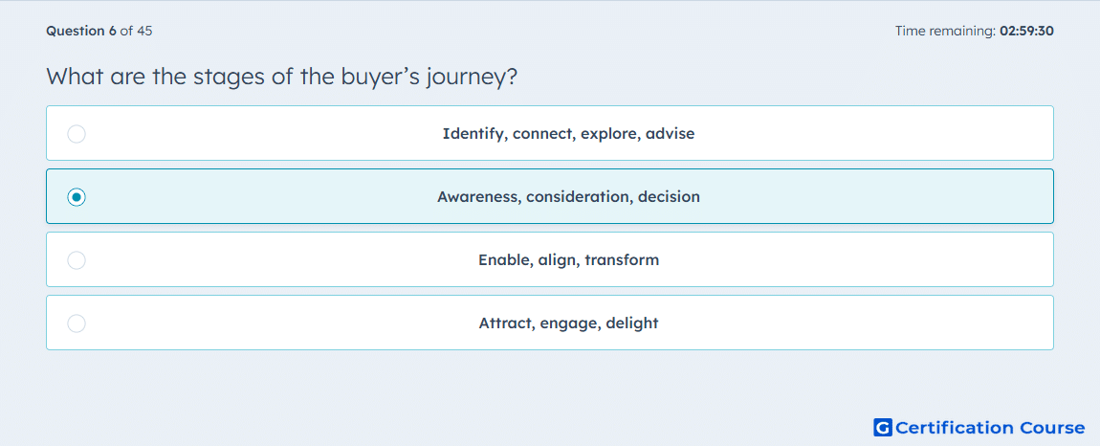Click the 'Enable, align, transform' answer text

[568, 260]
